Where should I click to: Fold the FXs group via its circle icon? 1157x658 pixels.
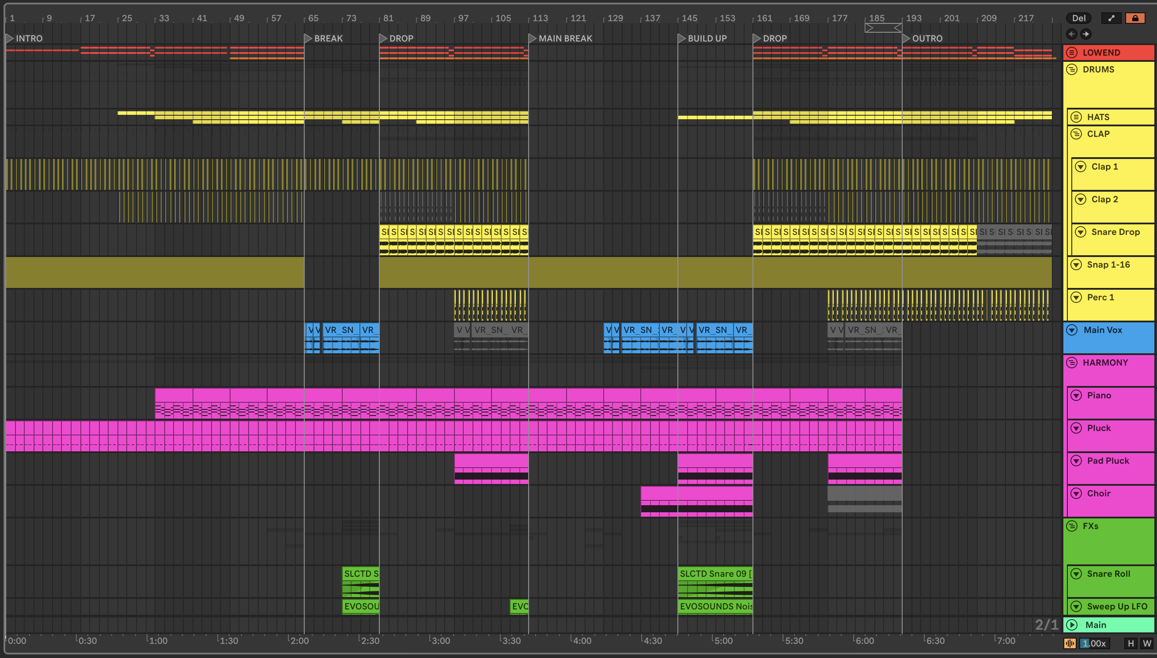click(1072, 526)
